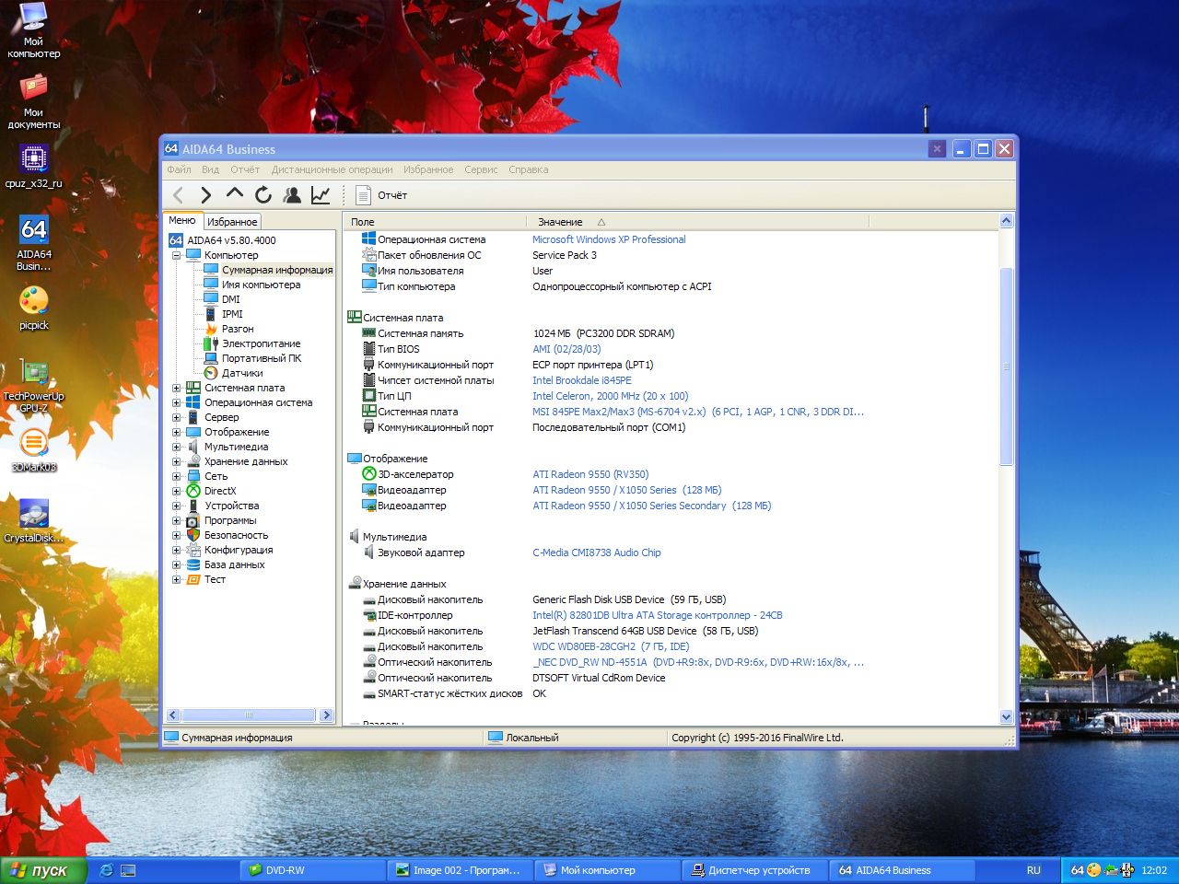This screenshot has width=1179, height=884.
Task: Go up one level with the Up arrow
Action: pos(235,193)
